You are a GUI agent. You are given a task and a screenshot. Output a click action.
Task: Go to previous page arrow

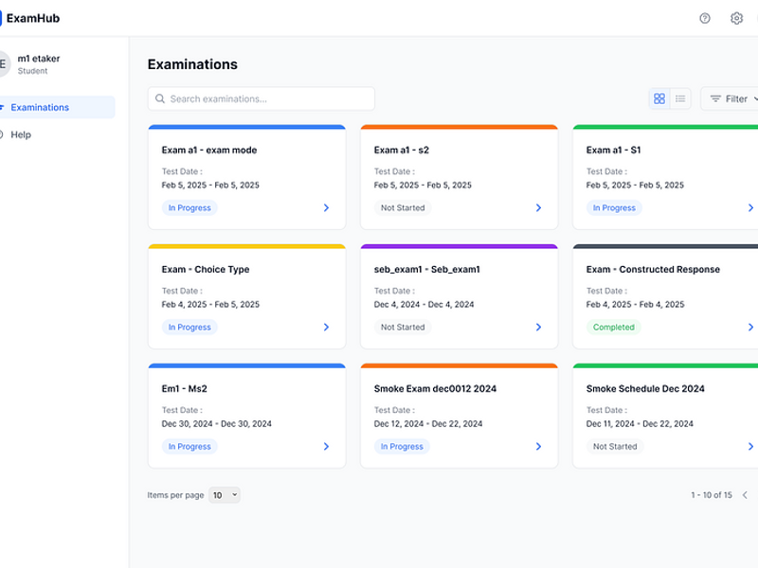pos(745,495)
